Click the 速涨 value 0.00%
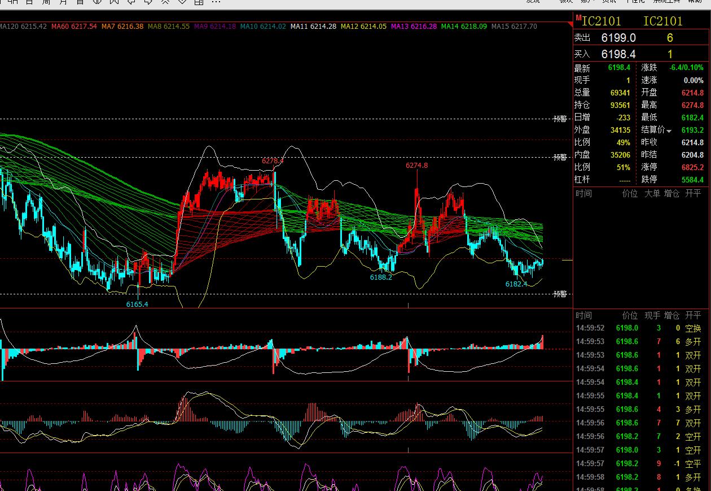The height and width of the screenshot is (491, 711). 694,80
